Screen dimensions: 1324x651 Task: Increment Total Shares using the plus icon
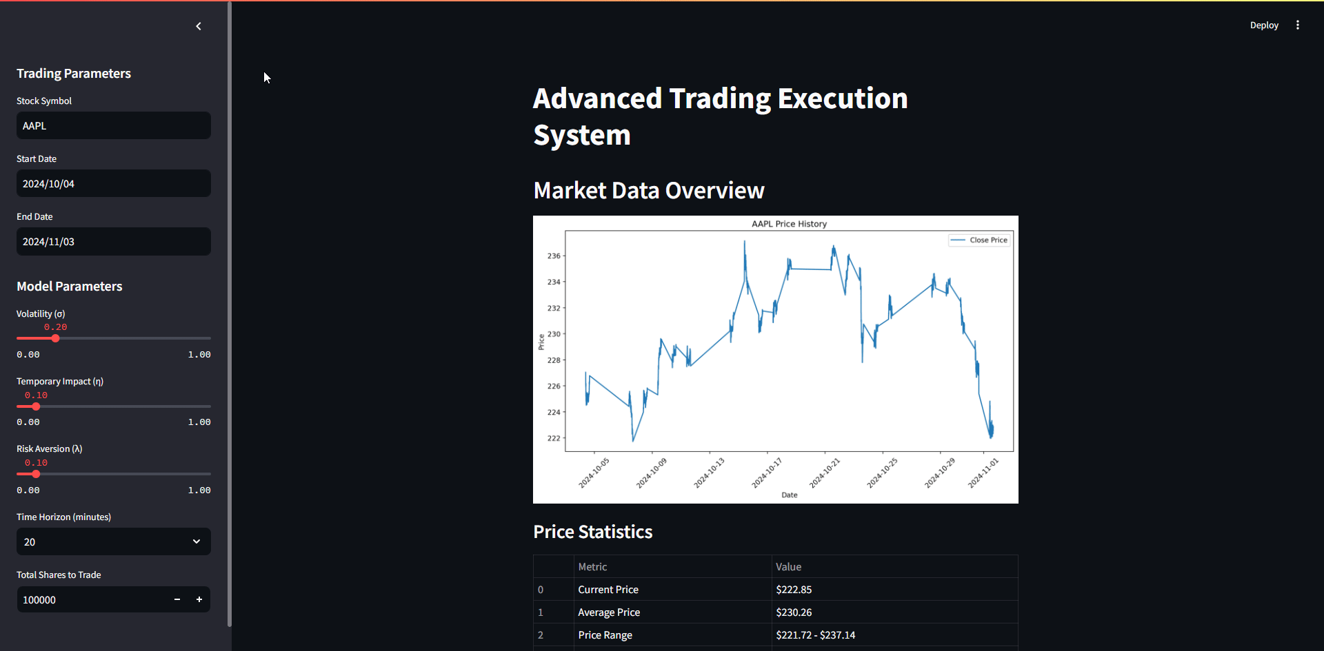click(x=199, y=599)
